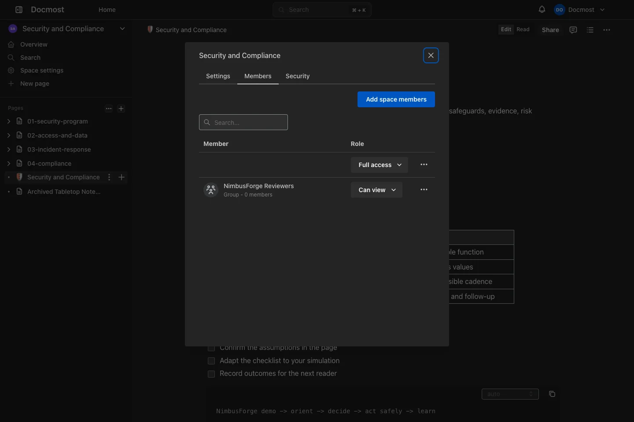
Task: Select the Members tab
Action: 258,76
